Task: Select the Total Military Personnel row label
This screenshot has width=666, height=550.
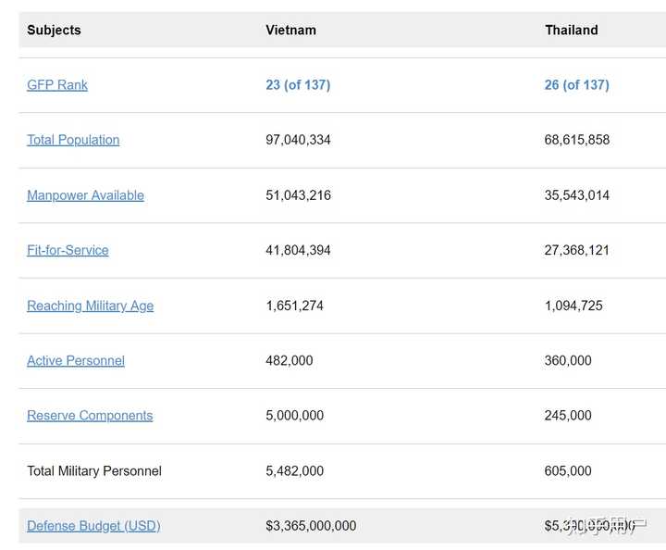Action: pyautogui.click(x=94, y=471)
